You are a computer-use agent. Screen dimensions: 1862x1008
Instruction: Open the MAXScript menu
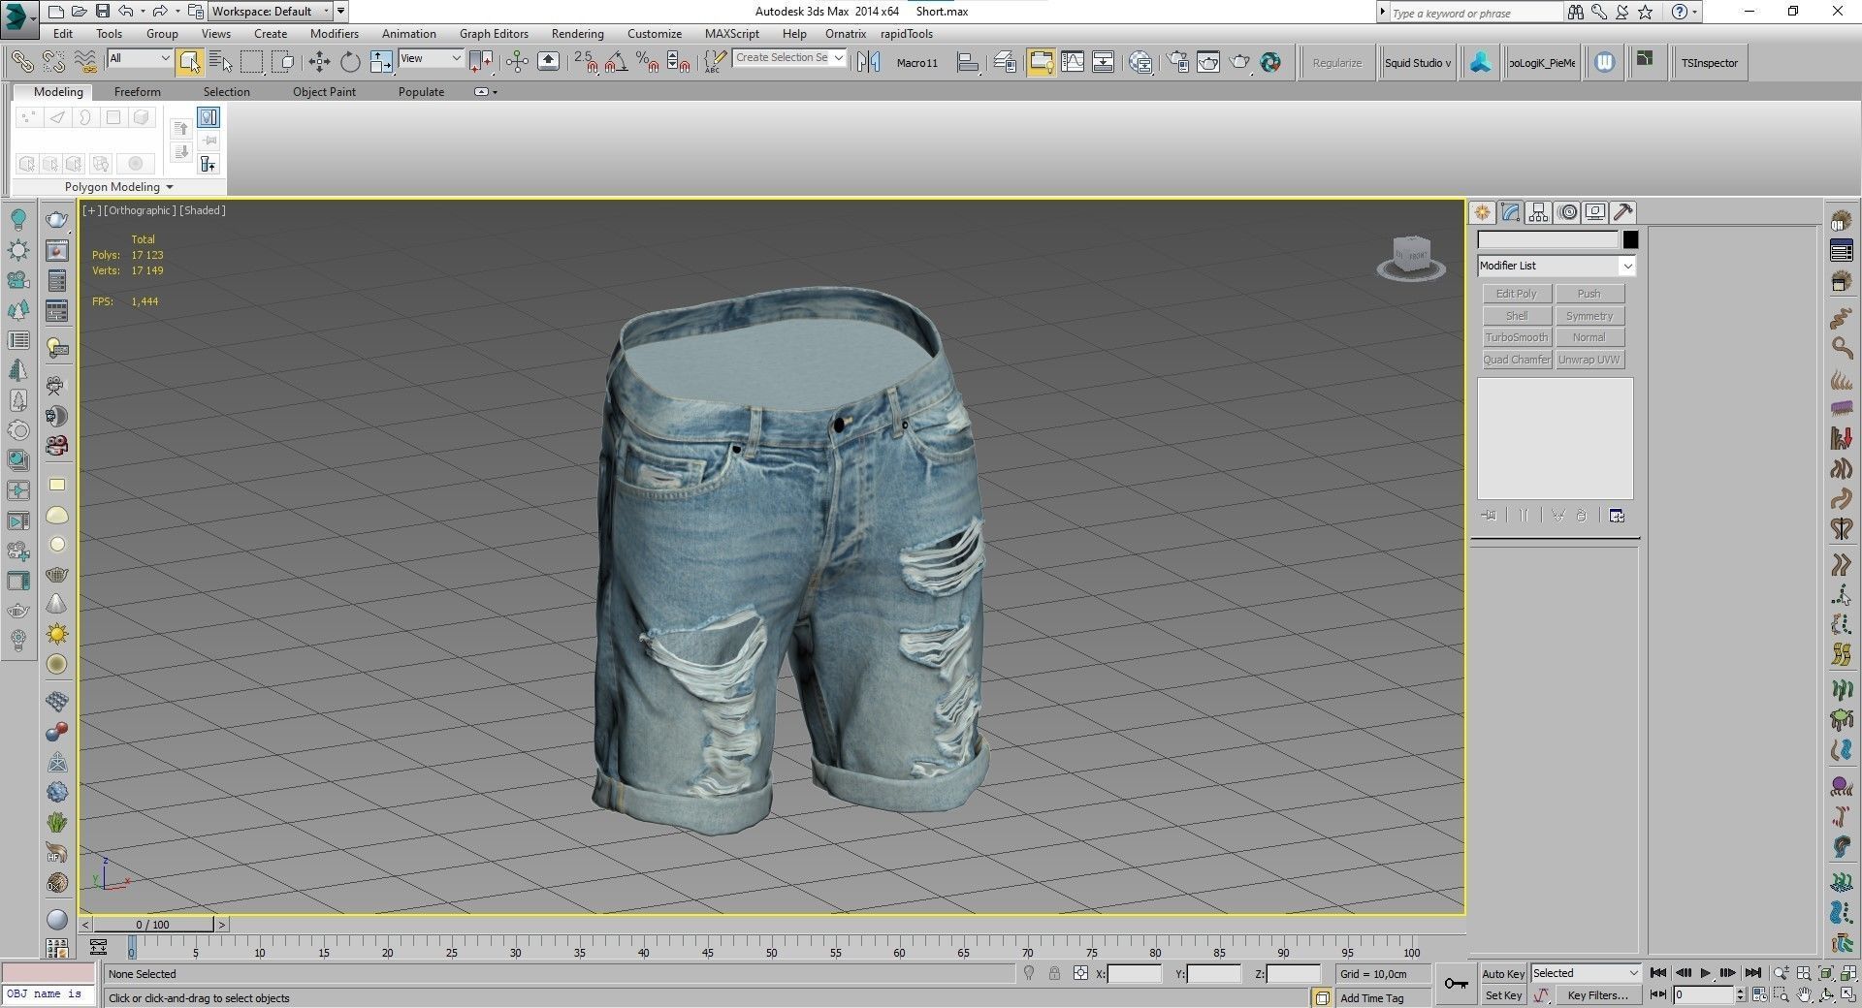click(732, 34)
